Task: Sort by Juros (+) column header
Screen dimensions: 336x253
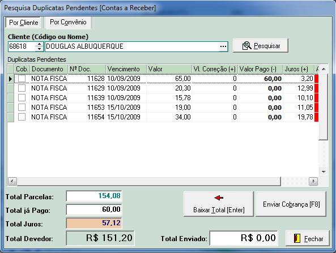Action: point(299,69)
